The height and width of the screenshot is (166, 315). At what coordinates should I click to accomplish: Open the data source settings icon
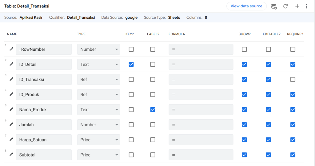coord(274,6)
